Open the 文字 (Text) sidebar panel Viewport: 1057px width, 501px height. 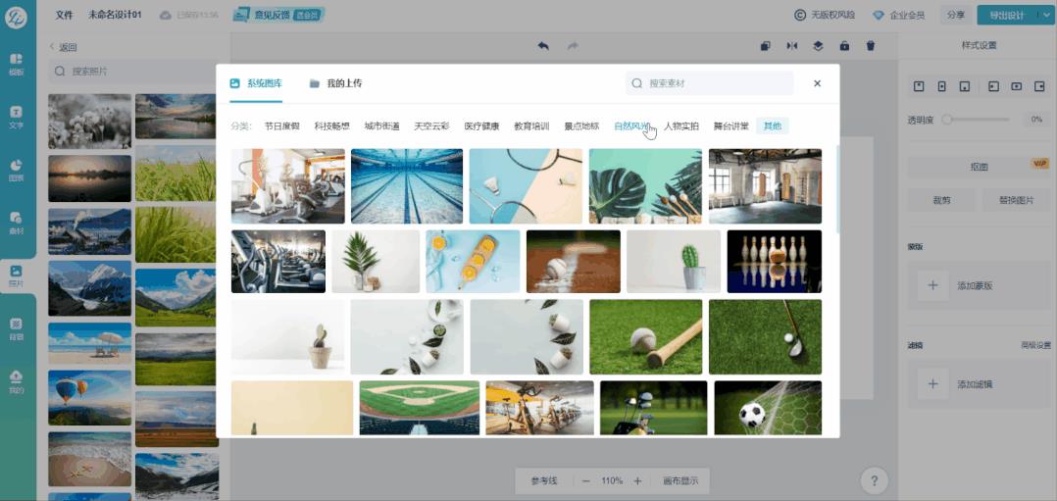[17, 117]
